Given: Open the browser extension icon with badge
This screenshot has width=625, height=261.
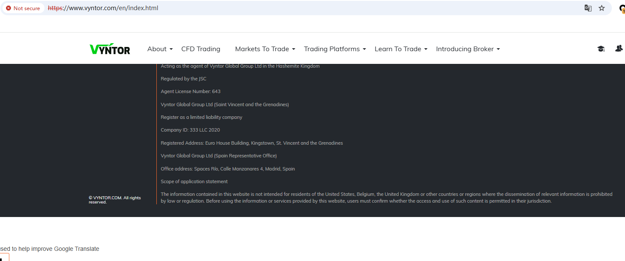Looking at the screenshot, I should [622, 8].
